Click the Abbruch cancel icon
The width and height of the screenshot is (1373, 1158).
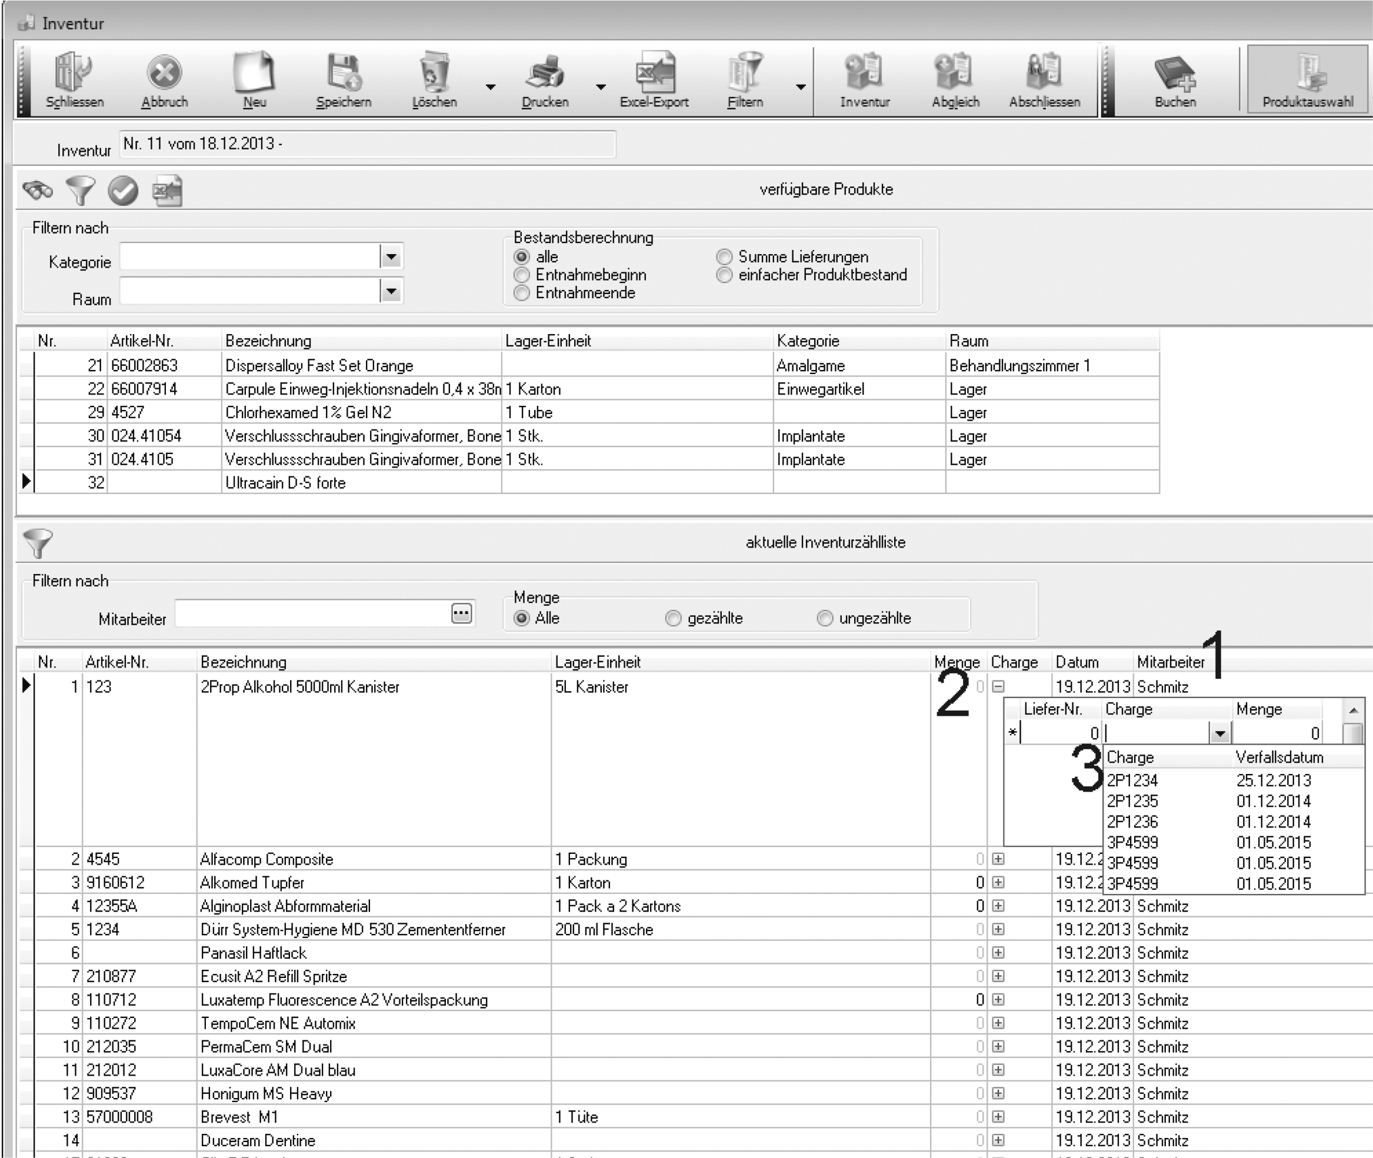(164, 80)
